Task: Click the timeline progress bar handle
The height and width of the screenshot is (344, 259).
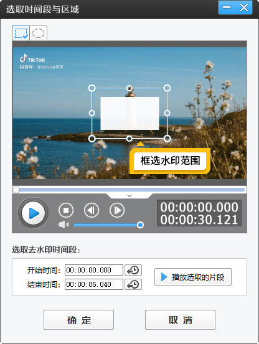Action: click(16, 190)
